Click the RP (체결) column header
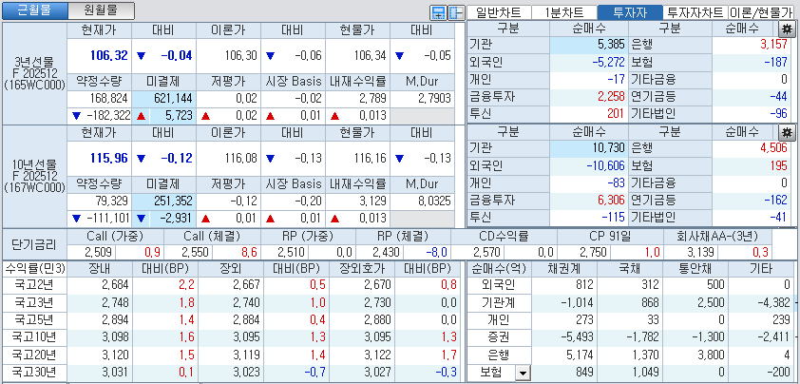The width and height of the screenshot is (800, 384). [x=403, y=237]
